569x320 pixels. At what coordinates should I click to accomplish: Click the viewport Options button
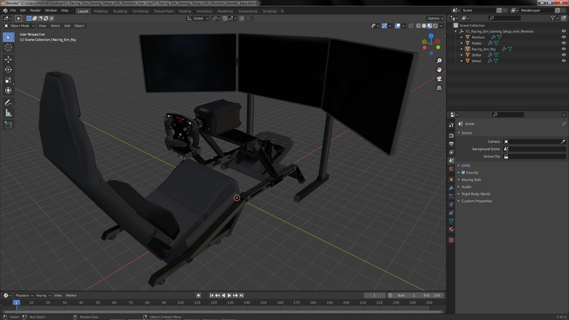point(435,18)
